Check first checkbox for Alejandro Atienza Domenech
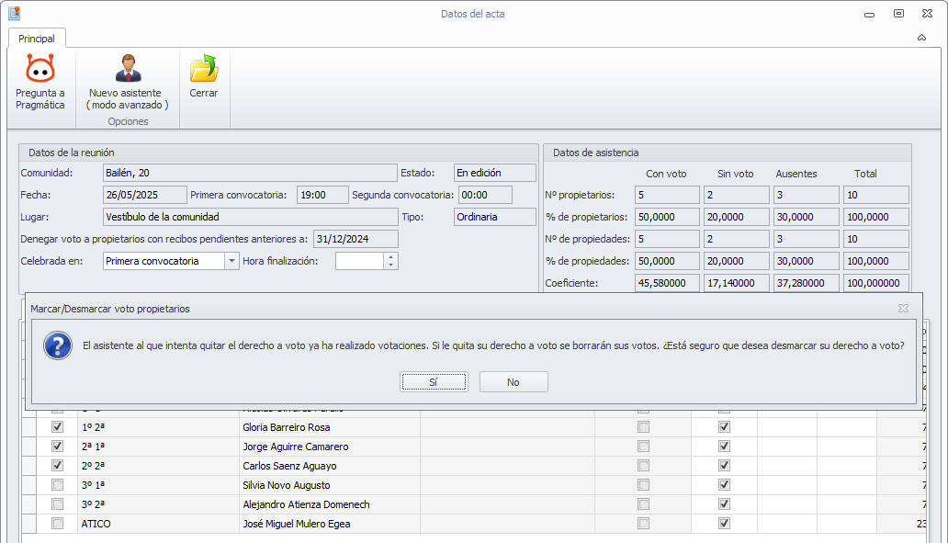 (58, 504)
